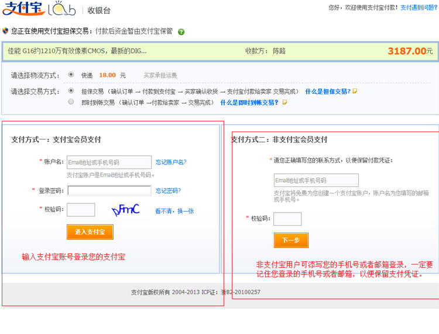Click heading 支付方式一：支付宝会员支付
Viewport: 439px width, 334px height.
[x=56, y=139]
